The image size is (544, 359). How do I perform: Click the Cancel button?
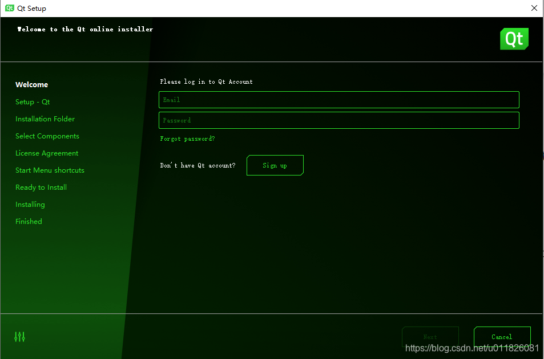[x=502, y=337]
